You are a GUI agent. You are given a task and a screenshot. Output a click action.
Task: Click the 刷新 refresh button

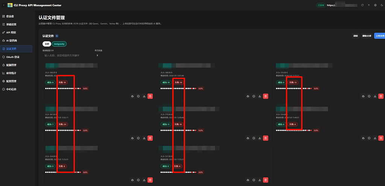[x=356, y=36]
